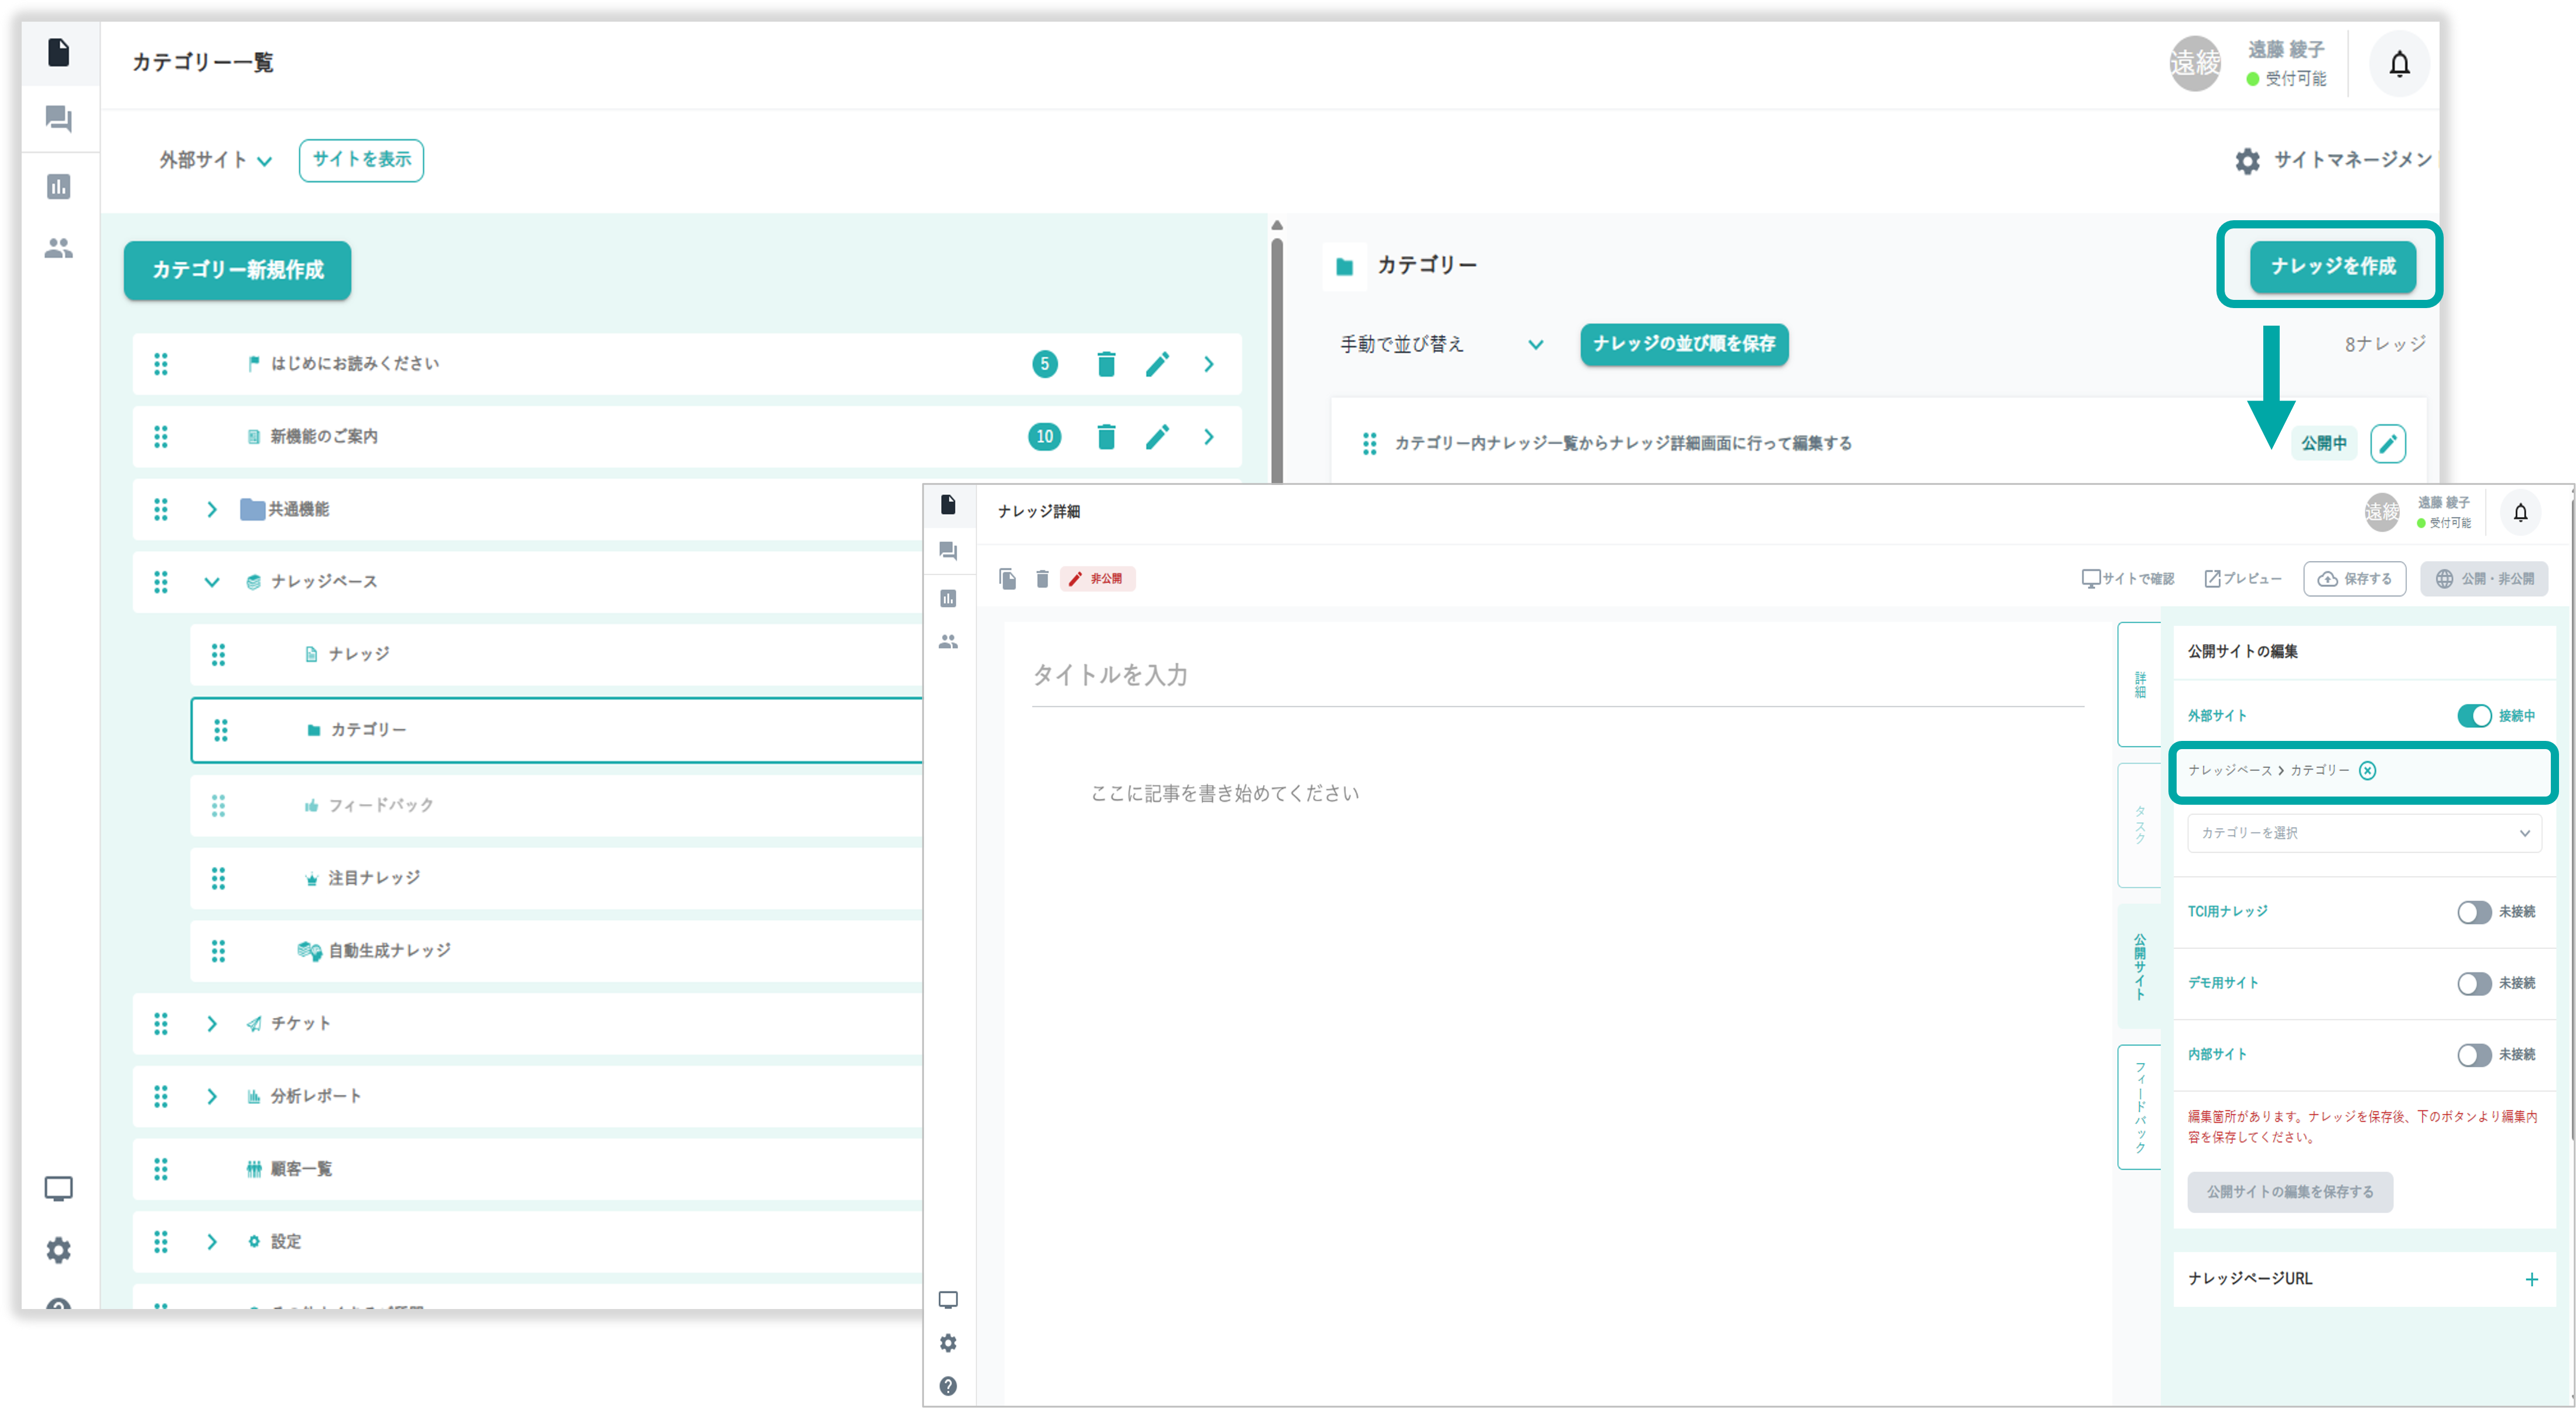Screen dimensions: 2576x1408
Task: Click duplicate icon in ナレッジ詳細 toolbar
Action: pyautogui.click(x=1007, y=579)
